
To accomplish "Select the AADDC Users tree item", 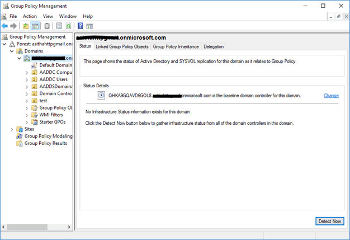I will tap(53, 79).
